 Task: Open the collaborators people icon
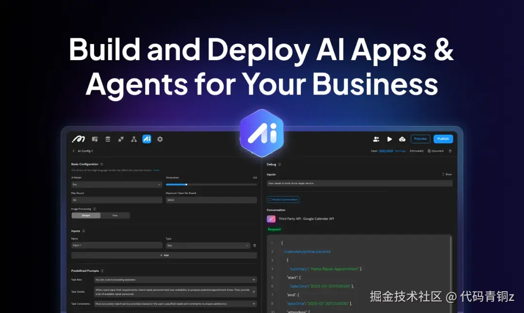377,139
